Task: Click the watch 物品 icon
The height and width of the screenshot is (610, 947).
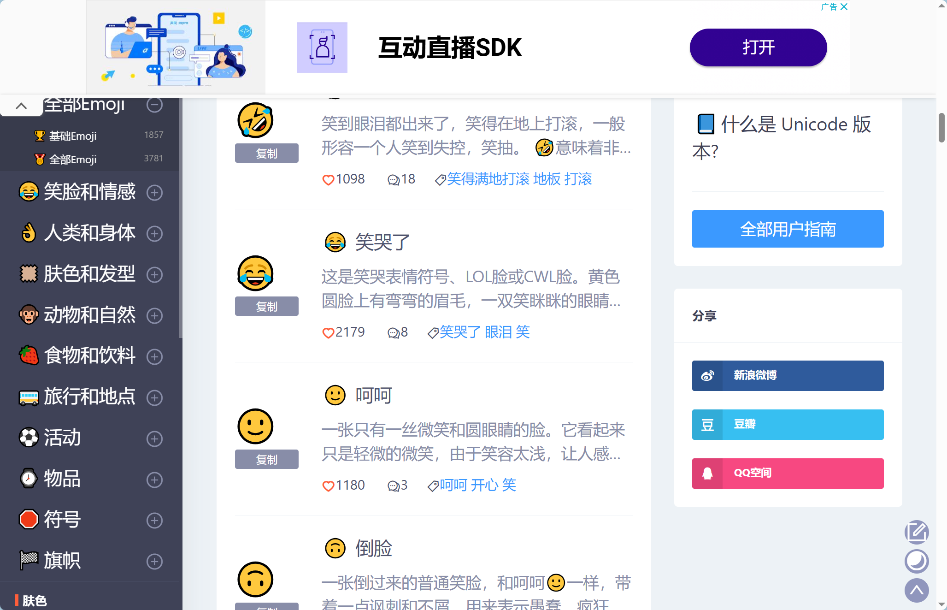Action: pos(29,479)
